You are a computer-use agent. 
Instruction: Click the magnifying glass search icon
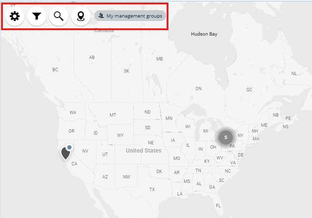coord(59,17)
